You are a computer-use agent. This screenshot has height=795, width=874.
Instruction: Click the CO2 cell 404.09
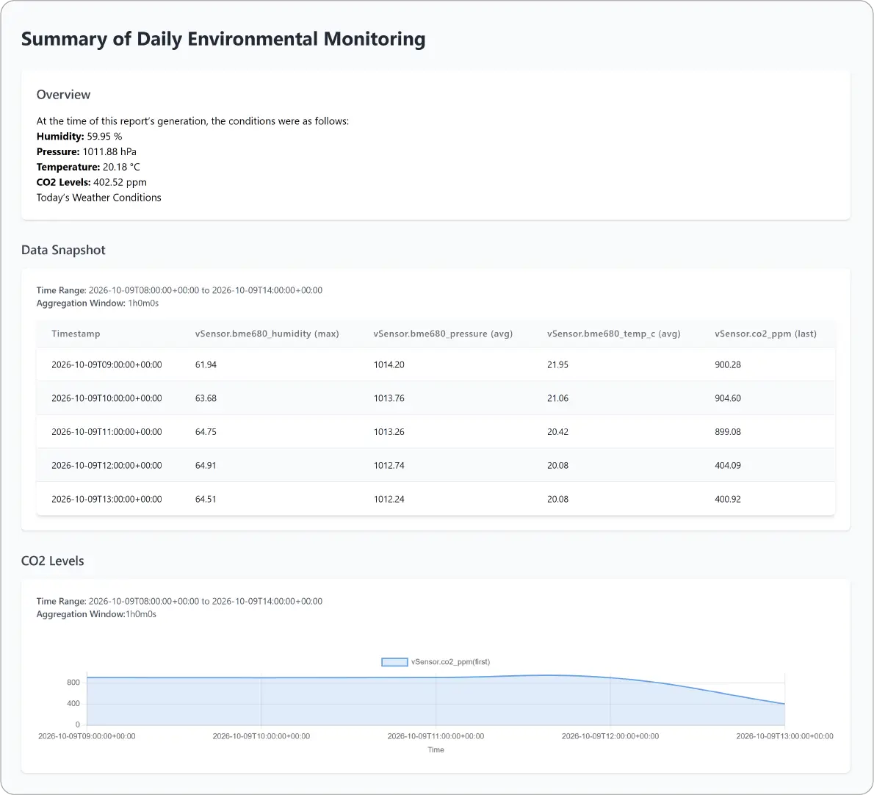(728, 466)
